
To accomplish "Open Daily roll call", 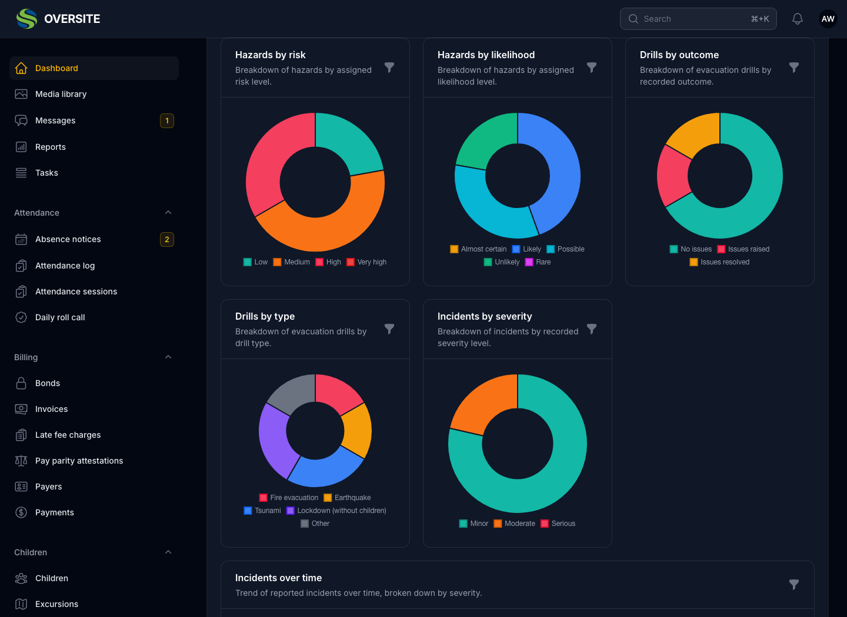I will coord(94,317).
